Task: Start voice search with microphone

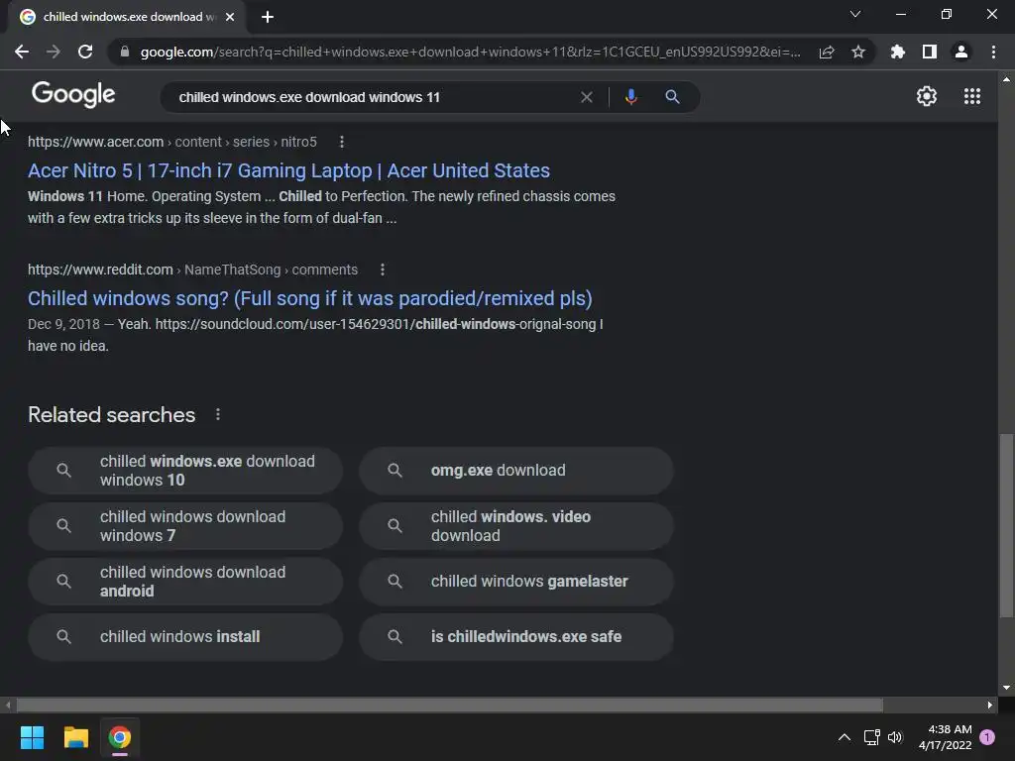Action: [631, 97]
